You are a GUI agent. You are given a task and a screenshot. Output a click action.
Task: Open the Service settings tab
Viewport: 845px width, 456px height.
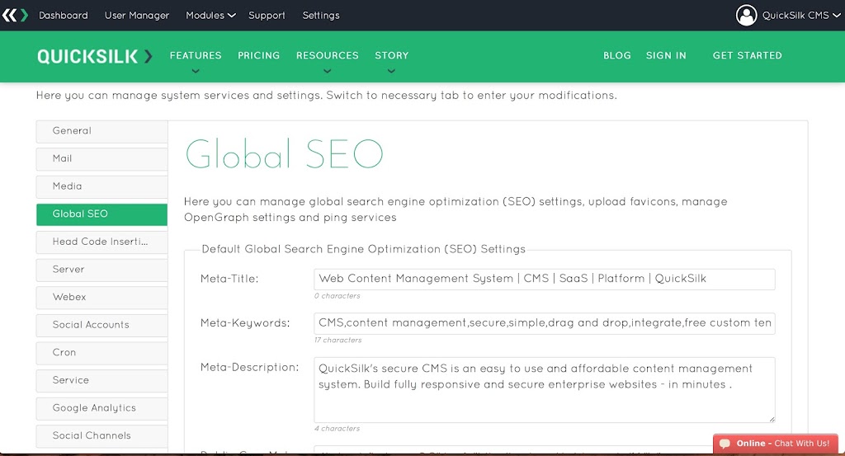pyautogui.click(x=101, y=381)
